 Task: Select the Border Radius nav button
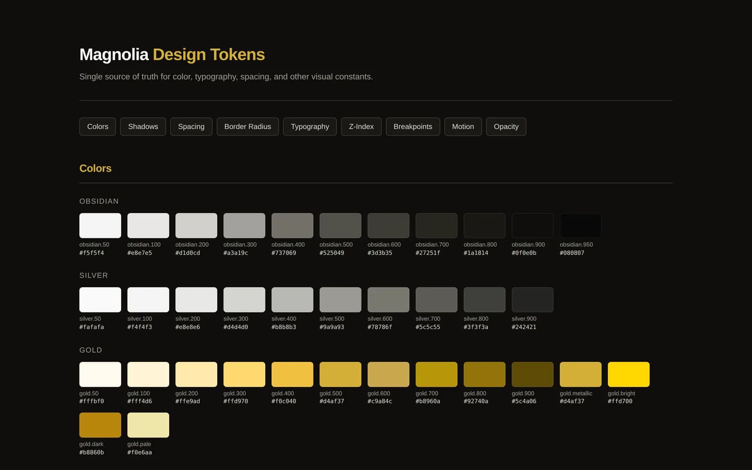(x=248, y=126)
